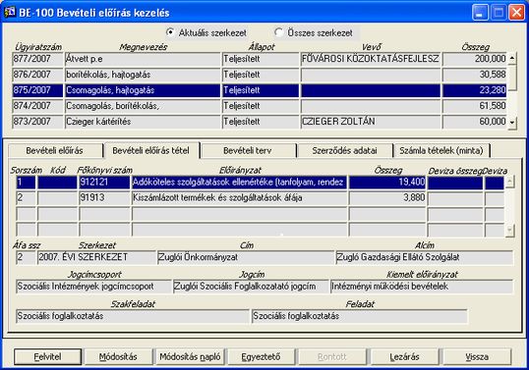Click the Szakfeladat field 'Szociális foglalkoztatás'
This screenshot has height=370, width=529.
coord(133,316)
